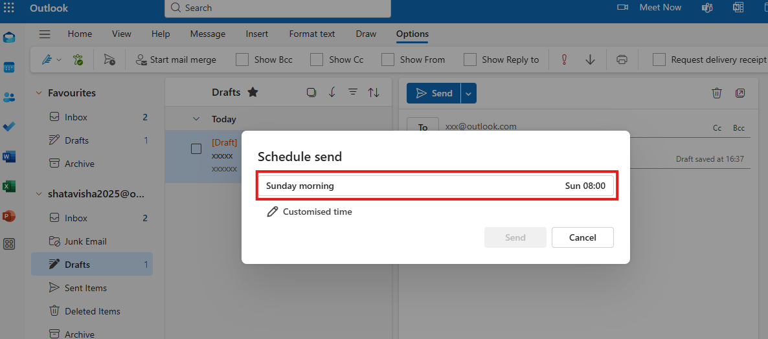Open the Message ribbon tab
Screen dimensions: 768x339
pos(208,34)
